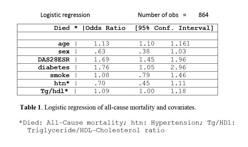
Task: Click the "Logistic regression" title text
Action: click(65, 15)
